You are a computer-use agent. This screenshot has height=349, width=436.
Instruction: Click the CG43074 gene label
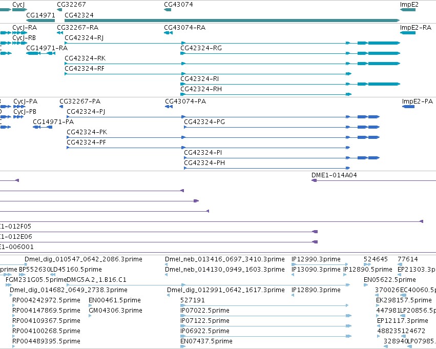point(178,5)
